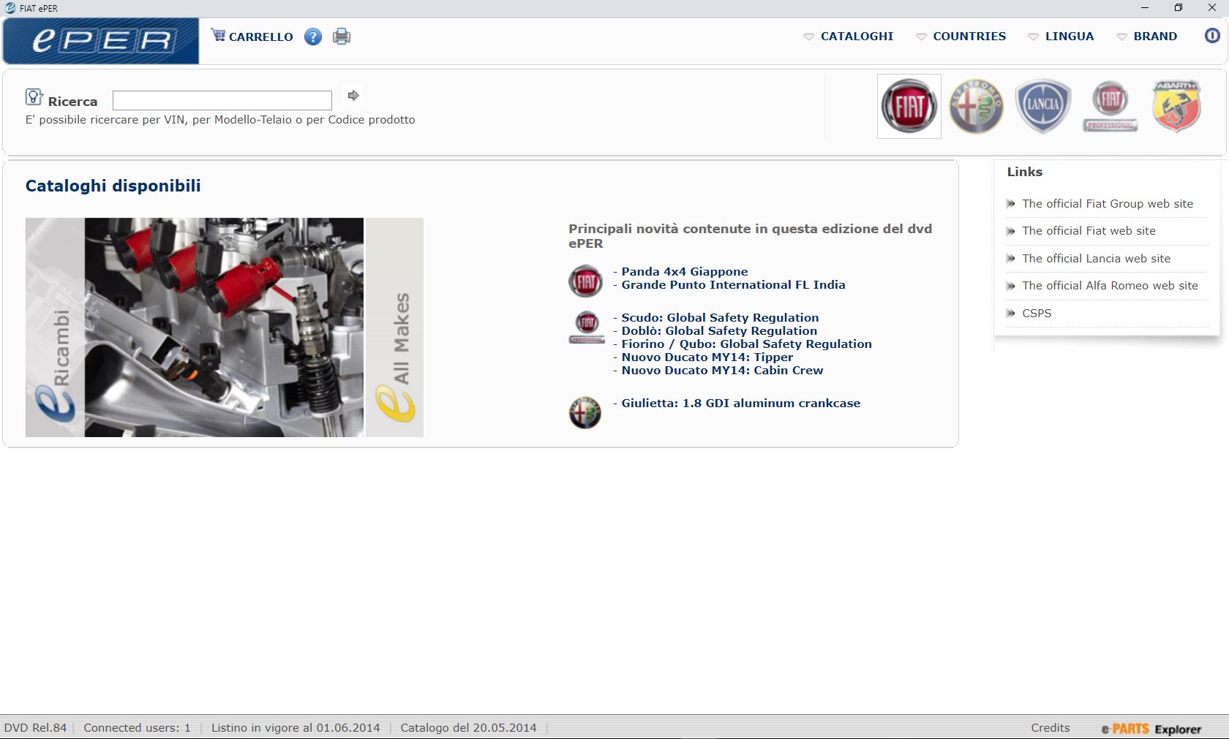1229x739 pixels.
Task: Click Doblò: Global Safety Regulation item
Action: coord(719,331)
